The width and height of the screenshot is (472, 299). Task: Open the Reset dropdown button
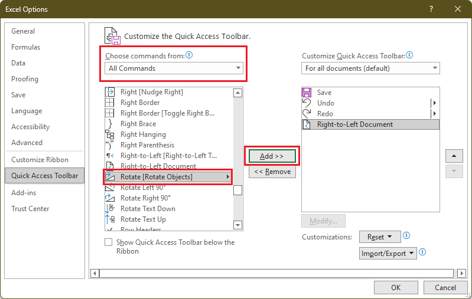tap(380, 237)
